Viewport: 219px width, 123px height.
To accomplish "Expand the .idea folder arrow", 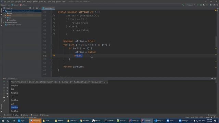I will pos(5,13).
